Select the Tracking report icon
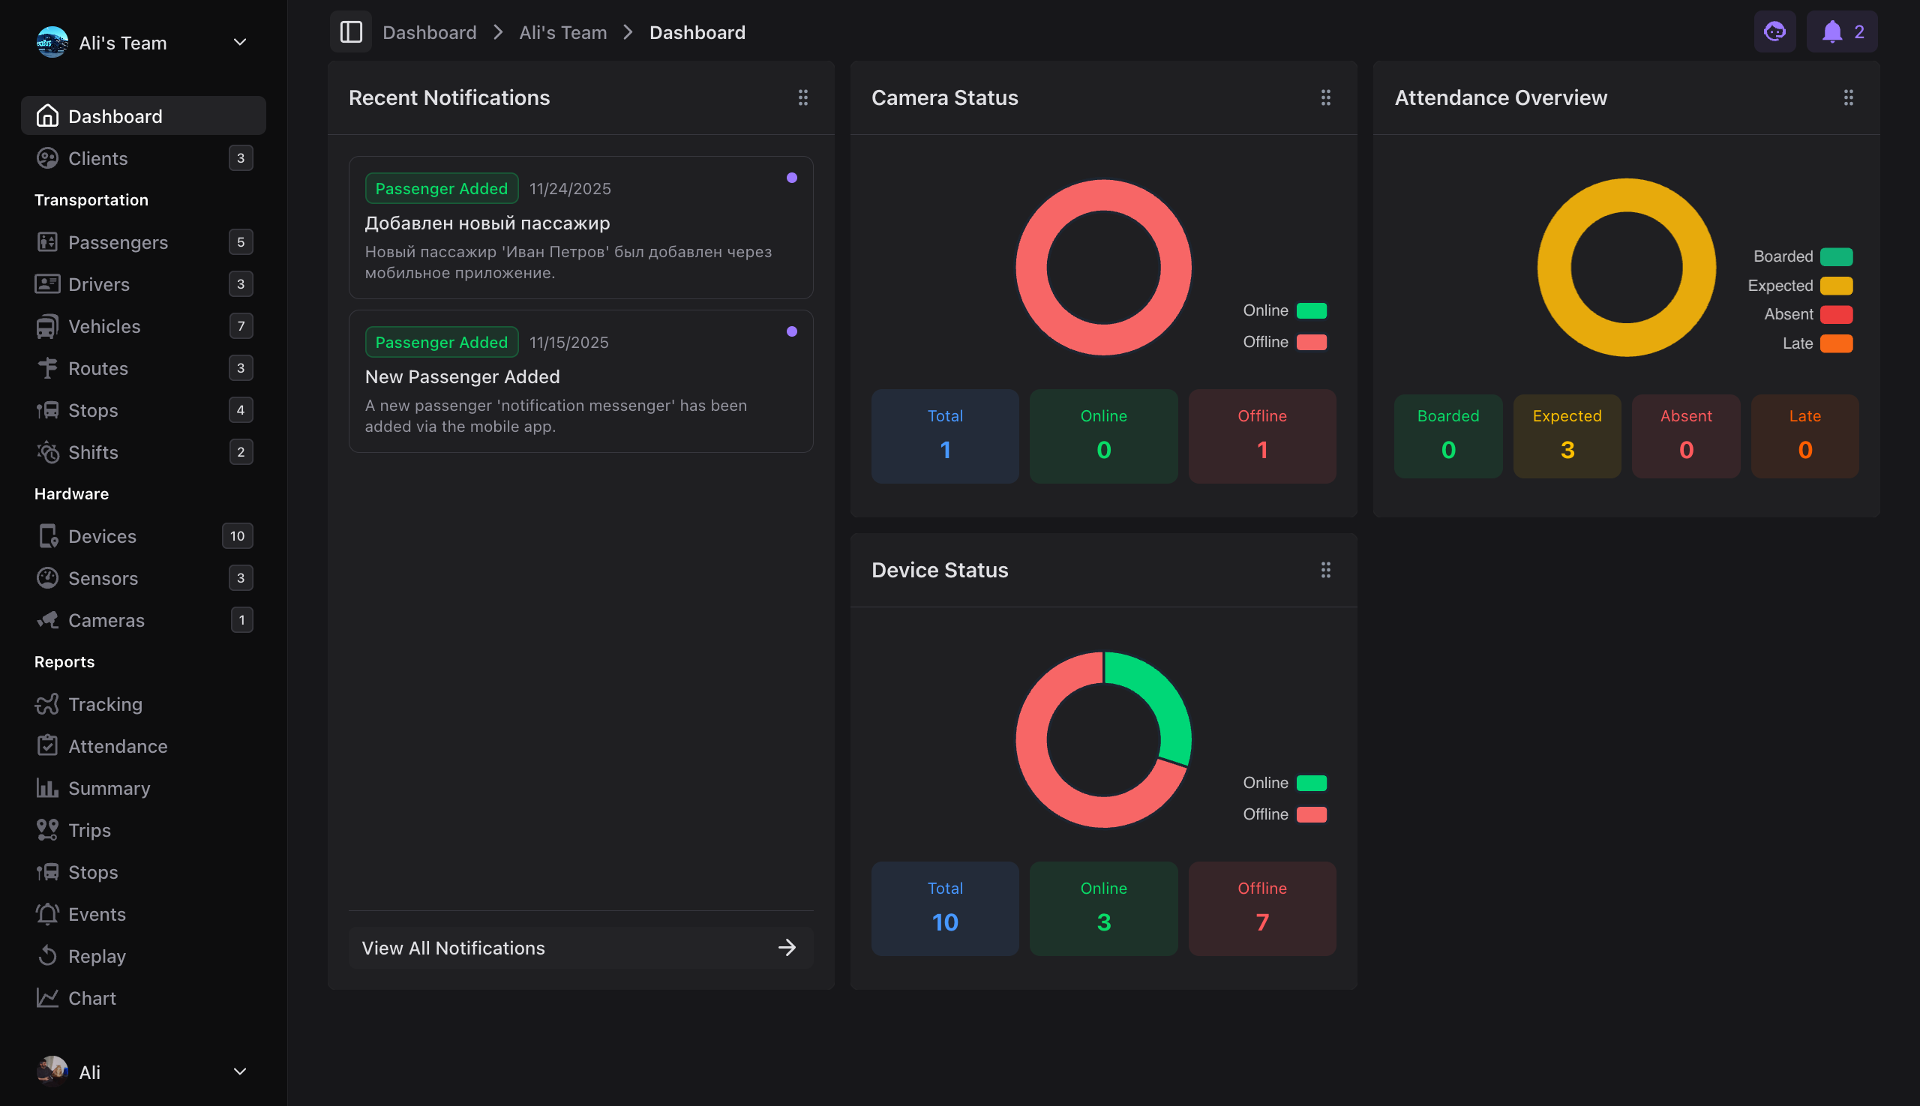The width and height of the screenshot is (1920, 1106). coord(47,704)
